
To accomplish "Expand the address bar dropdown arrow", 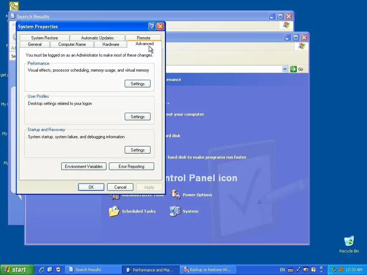I will pos(285,69).
